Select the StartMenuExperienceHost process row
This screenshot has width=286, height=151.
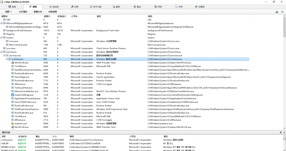125,70
